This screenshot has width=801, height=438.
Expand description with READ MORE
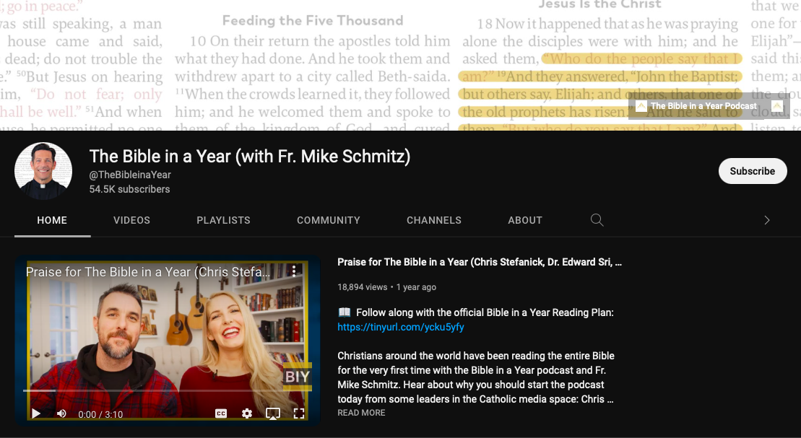(361, 413)
